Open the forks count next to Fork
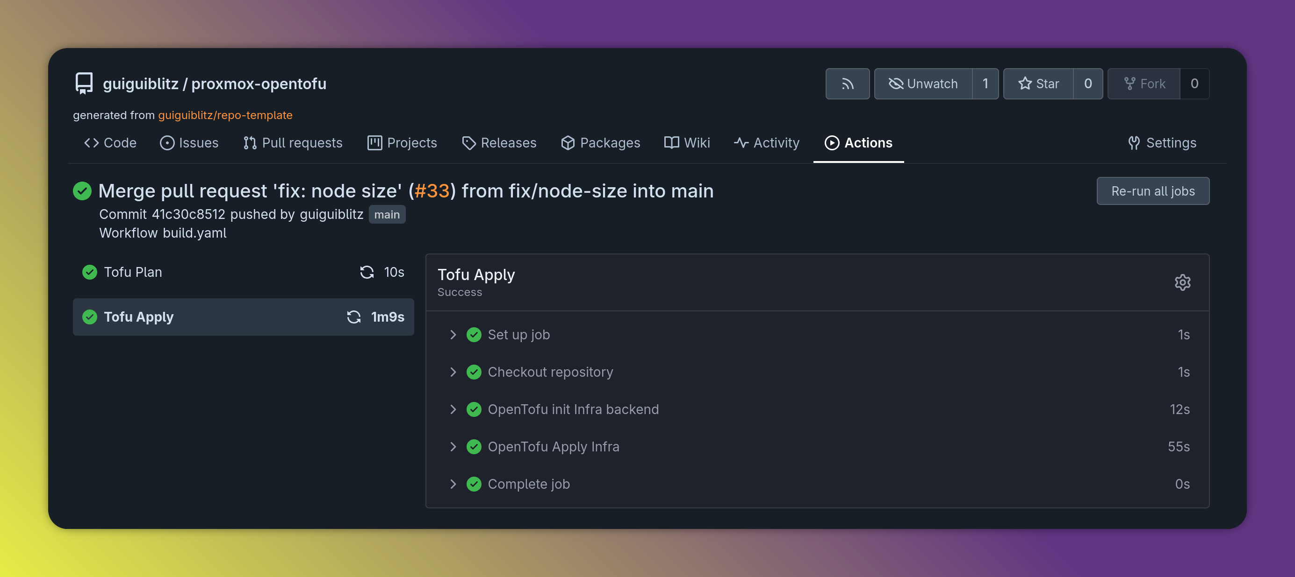The width and height of the screenshot is (1295, 577). point(1194,84)
